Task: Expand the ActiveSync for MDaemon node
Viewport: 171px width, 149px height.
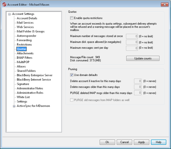Action: 14,106
